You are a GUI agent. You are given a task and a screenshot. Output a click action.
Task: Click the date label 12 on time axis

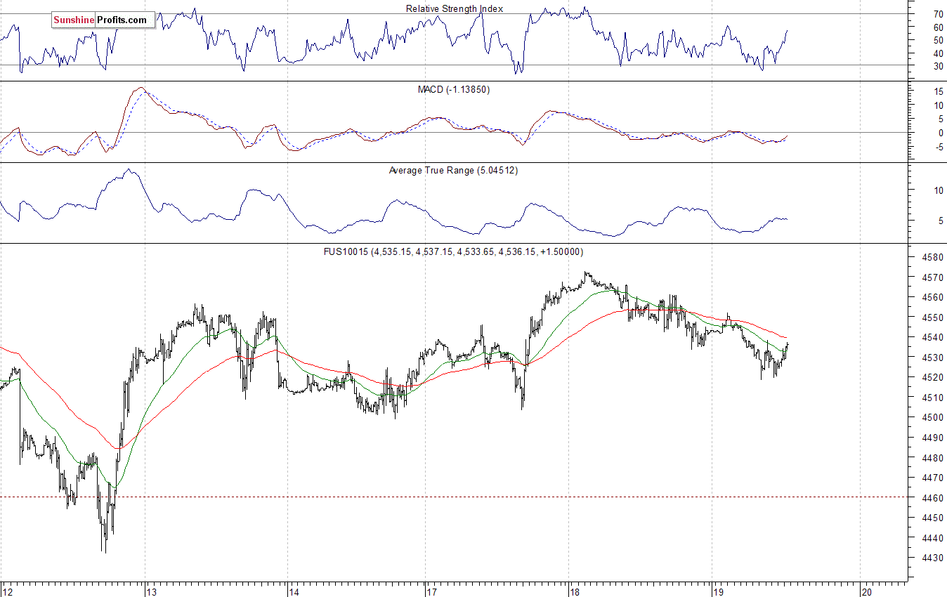pos(8,591)
